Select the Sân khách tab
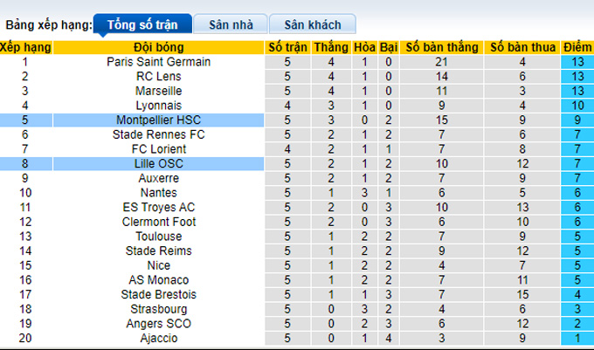594x350 pixels. (x=312, y=24)
